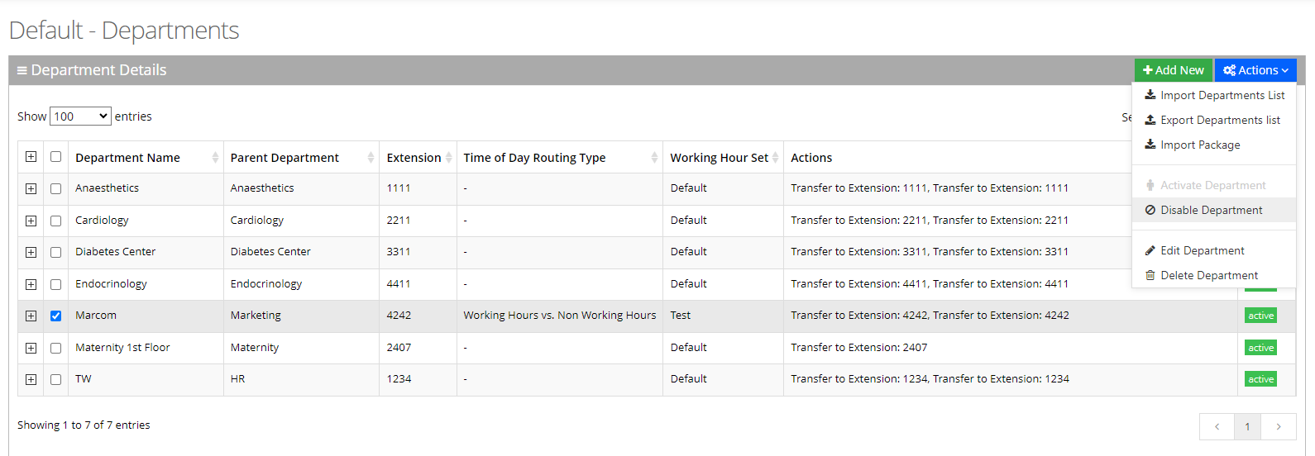1315x456 pixels.
Task: Sort by Department Name column arrows
Action: (x=215, y=158)
